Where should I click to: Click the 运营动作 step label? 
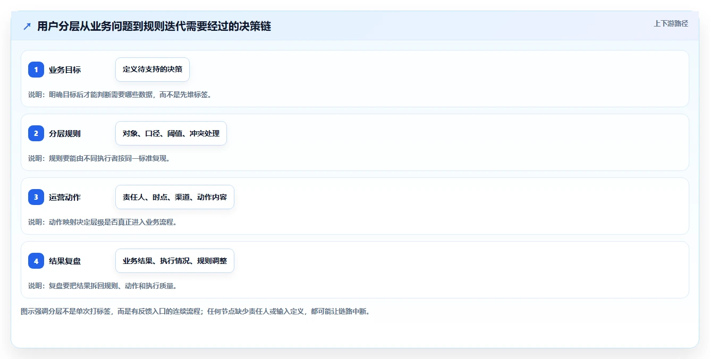point(65,198)
